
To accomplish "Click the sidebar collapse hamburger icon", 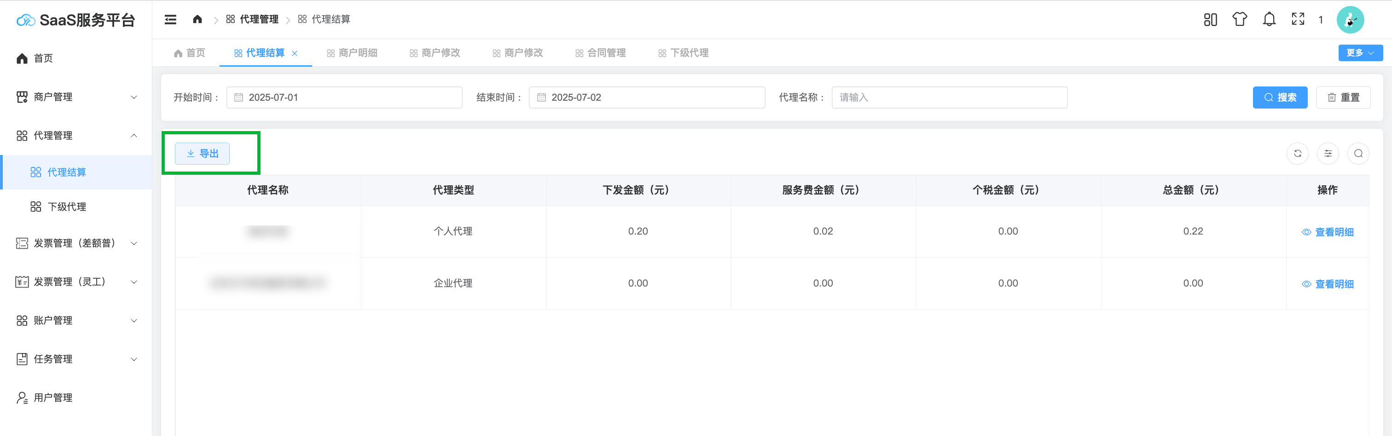I will (170, 19).
